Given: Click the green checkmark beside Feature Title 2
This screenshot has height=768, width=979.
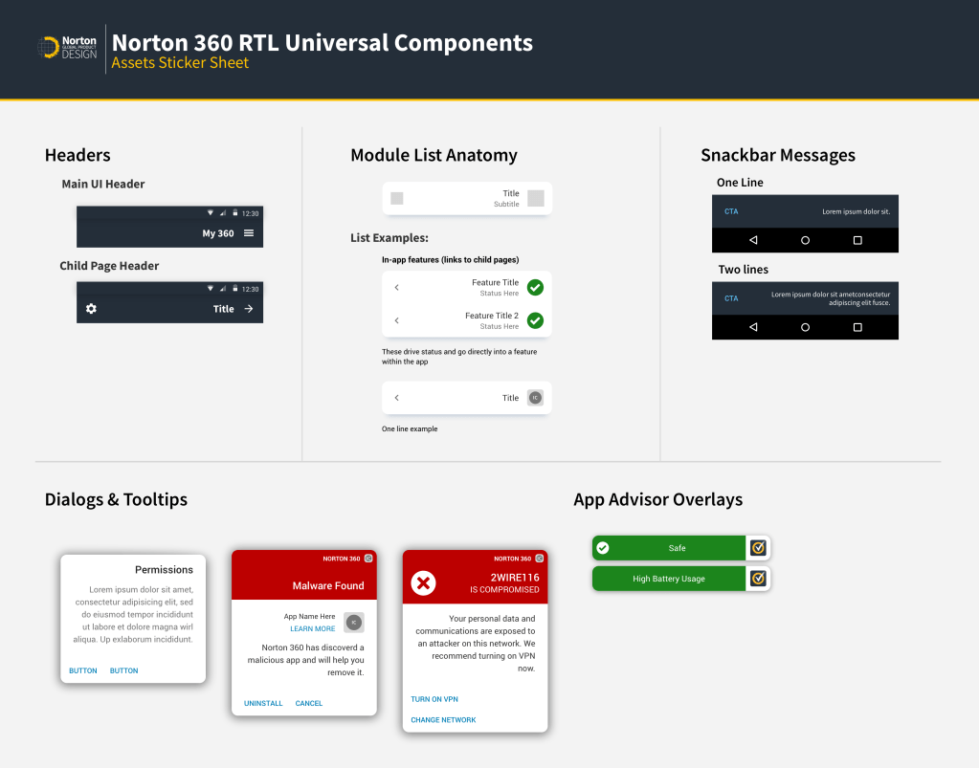Looking at the screenshot, I should (535, 320).
